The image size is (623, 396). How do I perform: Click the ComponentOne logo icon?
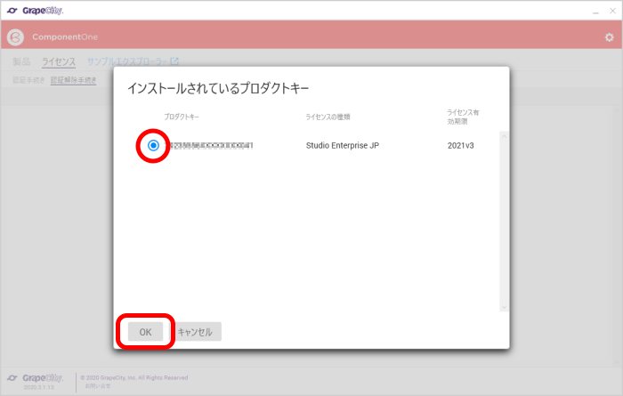15,37
